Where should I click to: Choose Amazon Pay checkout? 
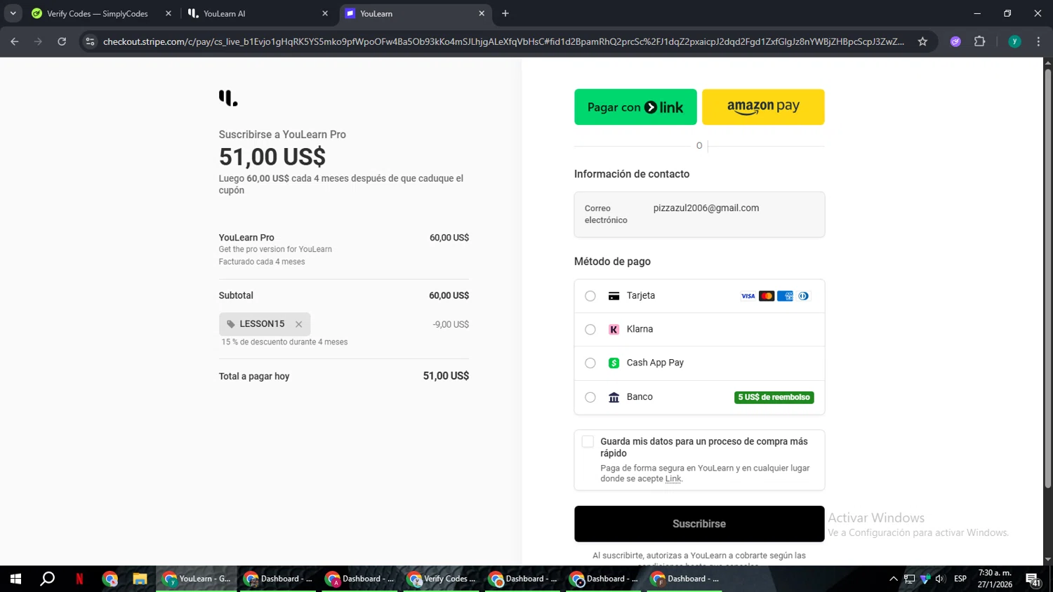[763, 107]
